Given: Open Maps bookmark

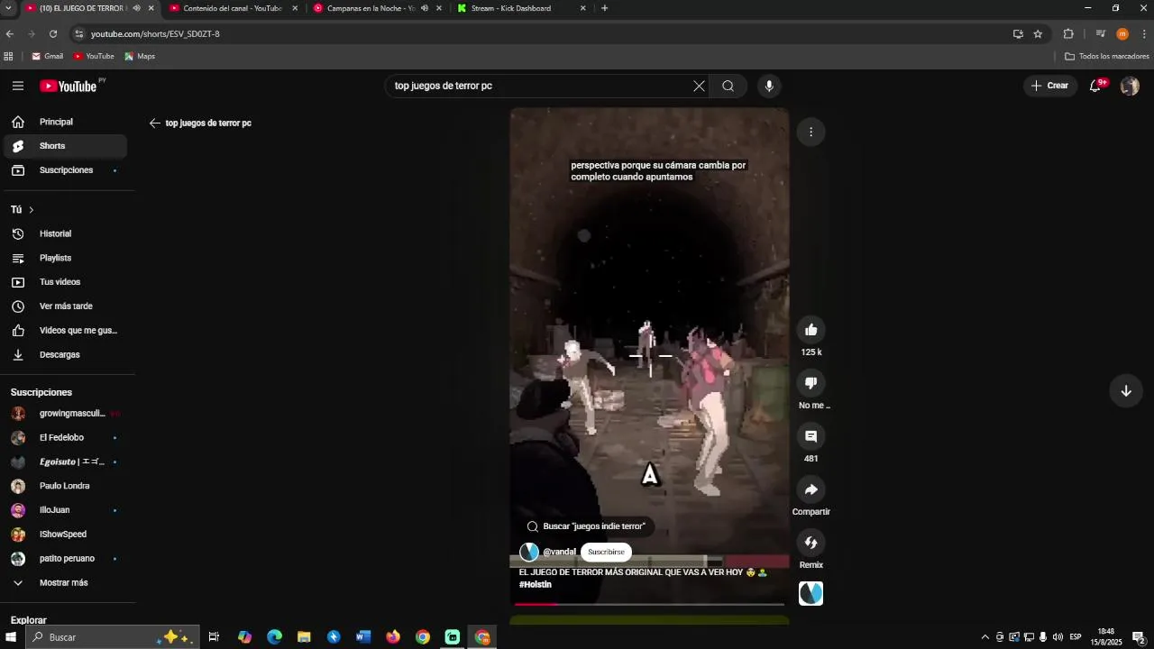Looking at the screenshot, I should pos(140,56).
